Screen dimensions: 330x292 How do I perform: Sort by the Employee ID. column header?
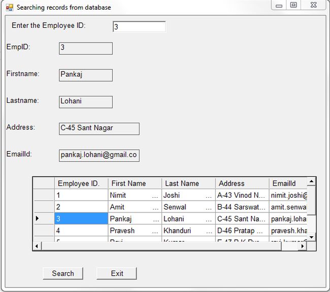point(81,184)
